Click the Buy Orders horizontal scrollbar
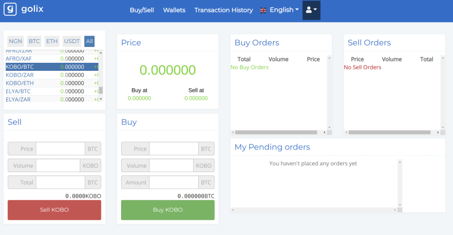The height and width of the screenshot is (235, 453). coord(276,133)
